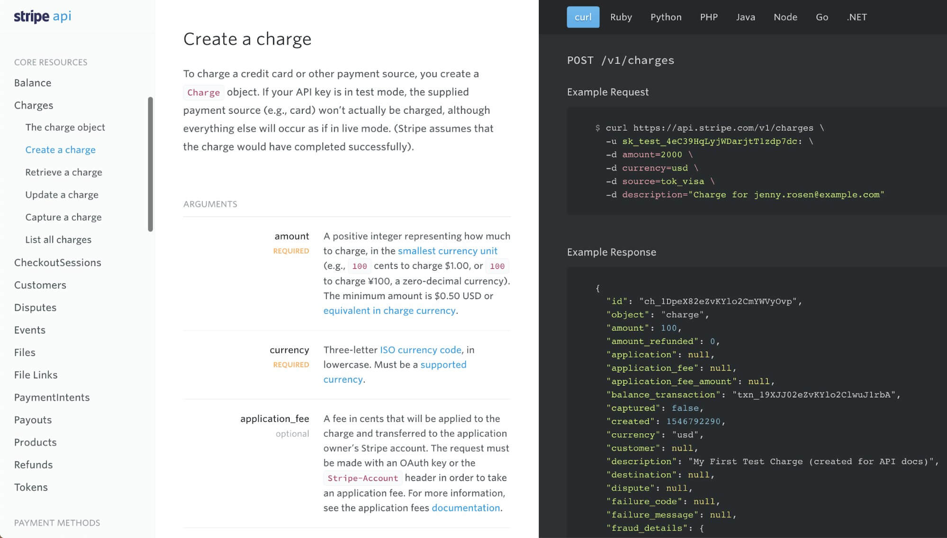The height and width of the screenshot is (538, 947).
Task: Expand the PAYMENT METHODS section
Action: tap(57, 522)
